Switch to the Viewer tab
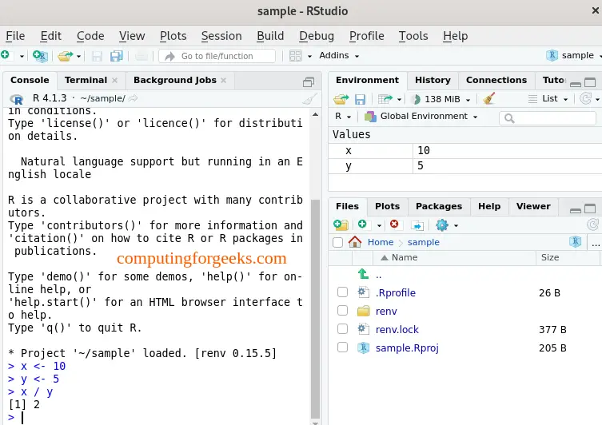602x425 pixels. pyautogui.click(x=533, y=206)
